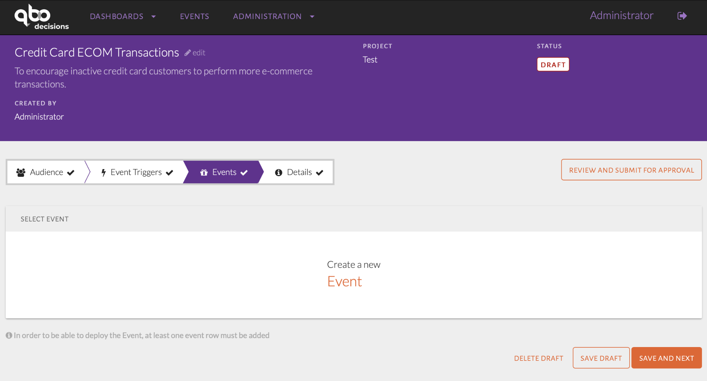
Task: Click the Details info icon
Action: pos(279,172)
